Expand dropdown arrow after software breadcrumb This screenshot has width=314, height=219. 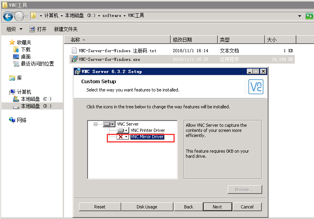coord(124,16)
